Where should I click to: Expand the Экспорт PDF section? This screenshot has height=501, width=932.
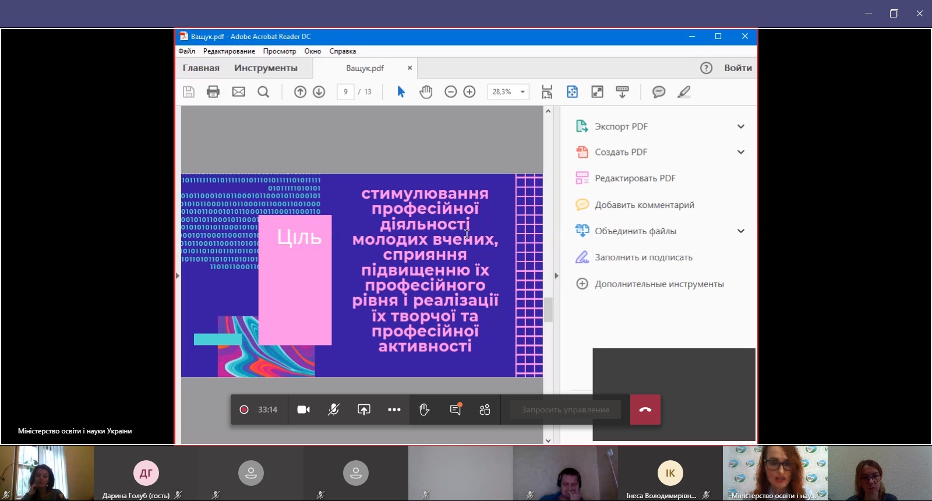[740, 126]
